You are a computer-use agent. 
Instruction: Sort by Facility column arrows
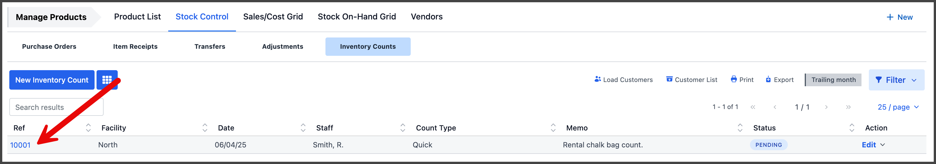coord(205,128)
